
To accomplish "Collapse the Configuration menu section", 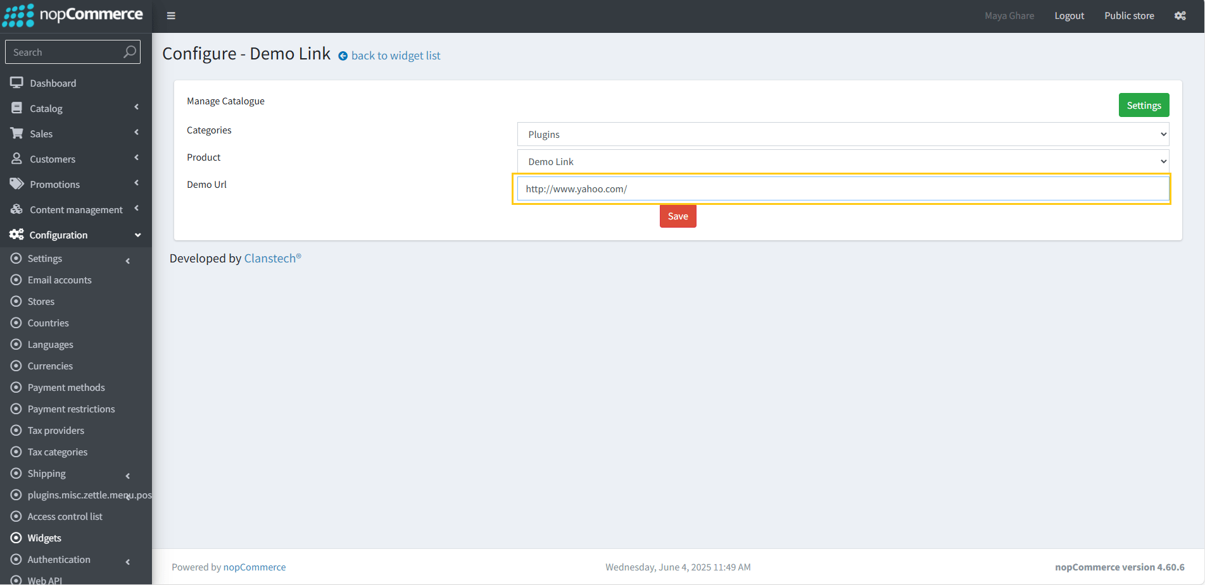I will [x=137, y=235].
